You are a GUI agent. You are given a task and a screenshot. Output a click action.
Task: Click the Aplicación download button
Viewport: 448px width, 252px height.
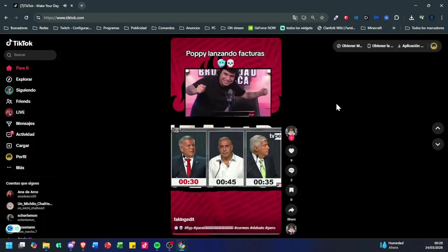tap(411, 46)
